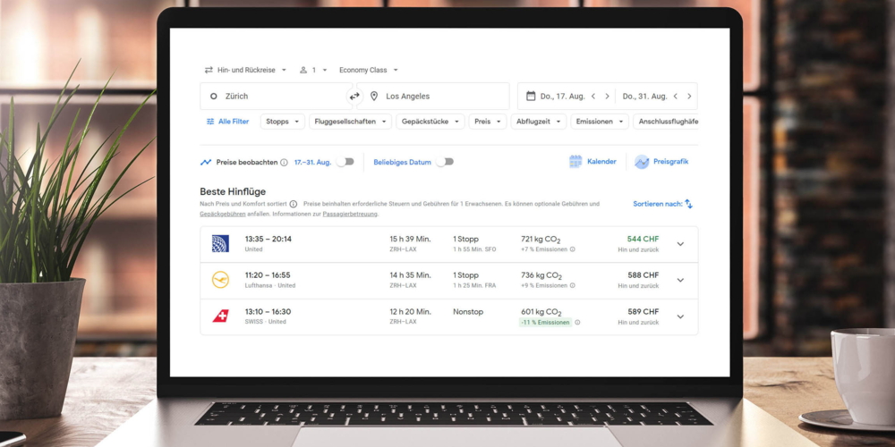
Task: Open the Fluggesellschaften filter
Action: (349, 122)
